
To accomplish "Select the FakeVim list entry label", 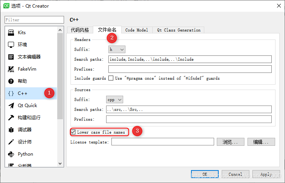I will point(27,69).
